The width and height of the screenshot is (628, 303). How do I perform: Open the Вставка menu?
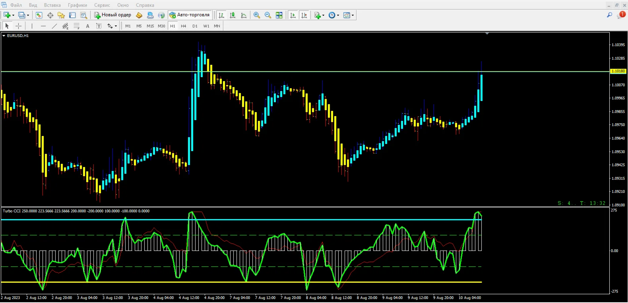[52, 5]
